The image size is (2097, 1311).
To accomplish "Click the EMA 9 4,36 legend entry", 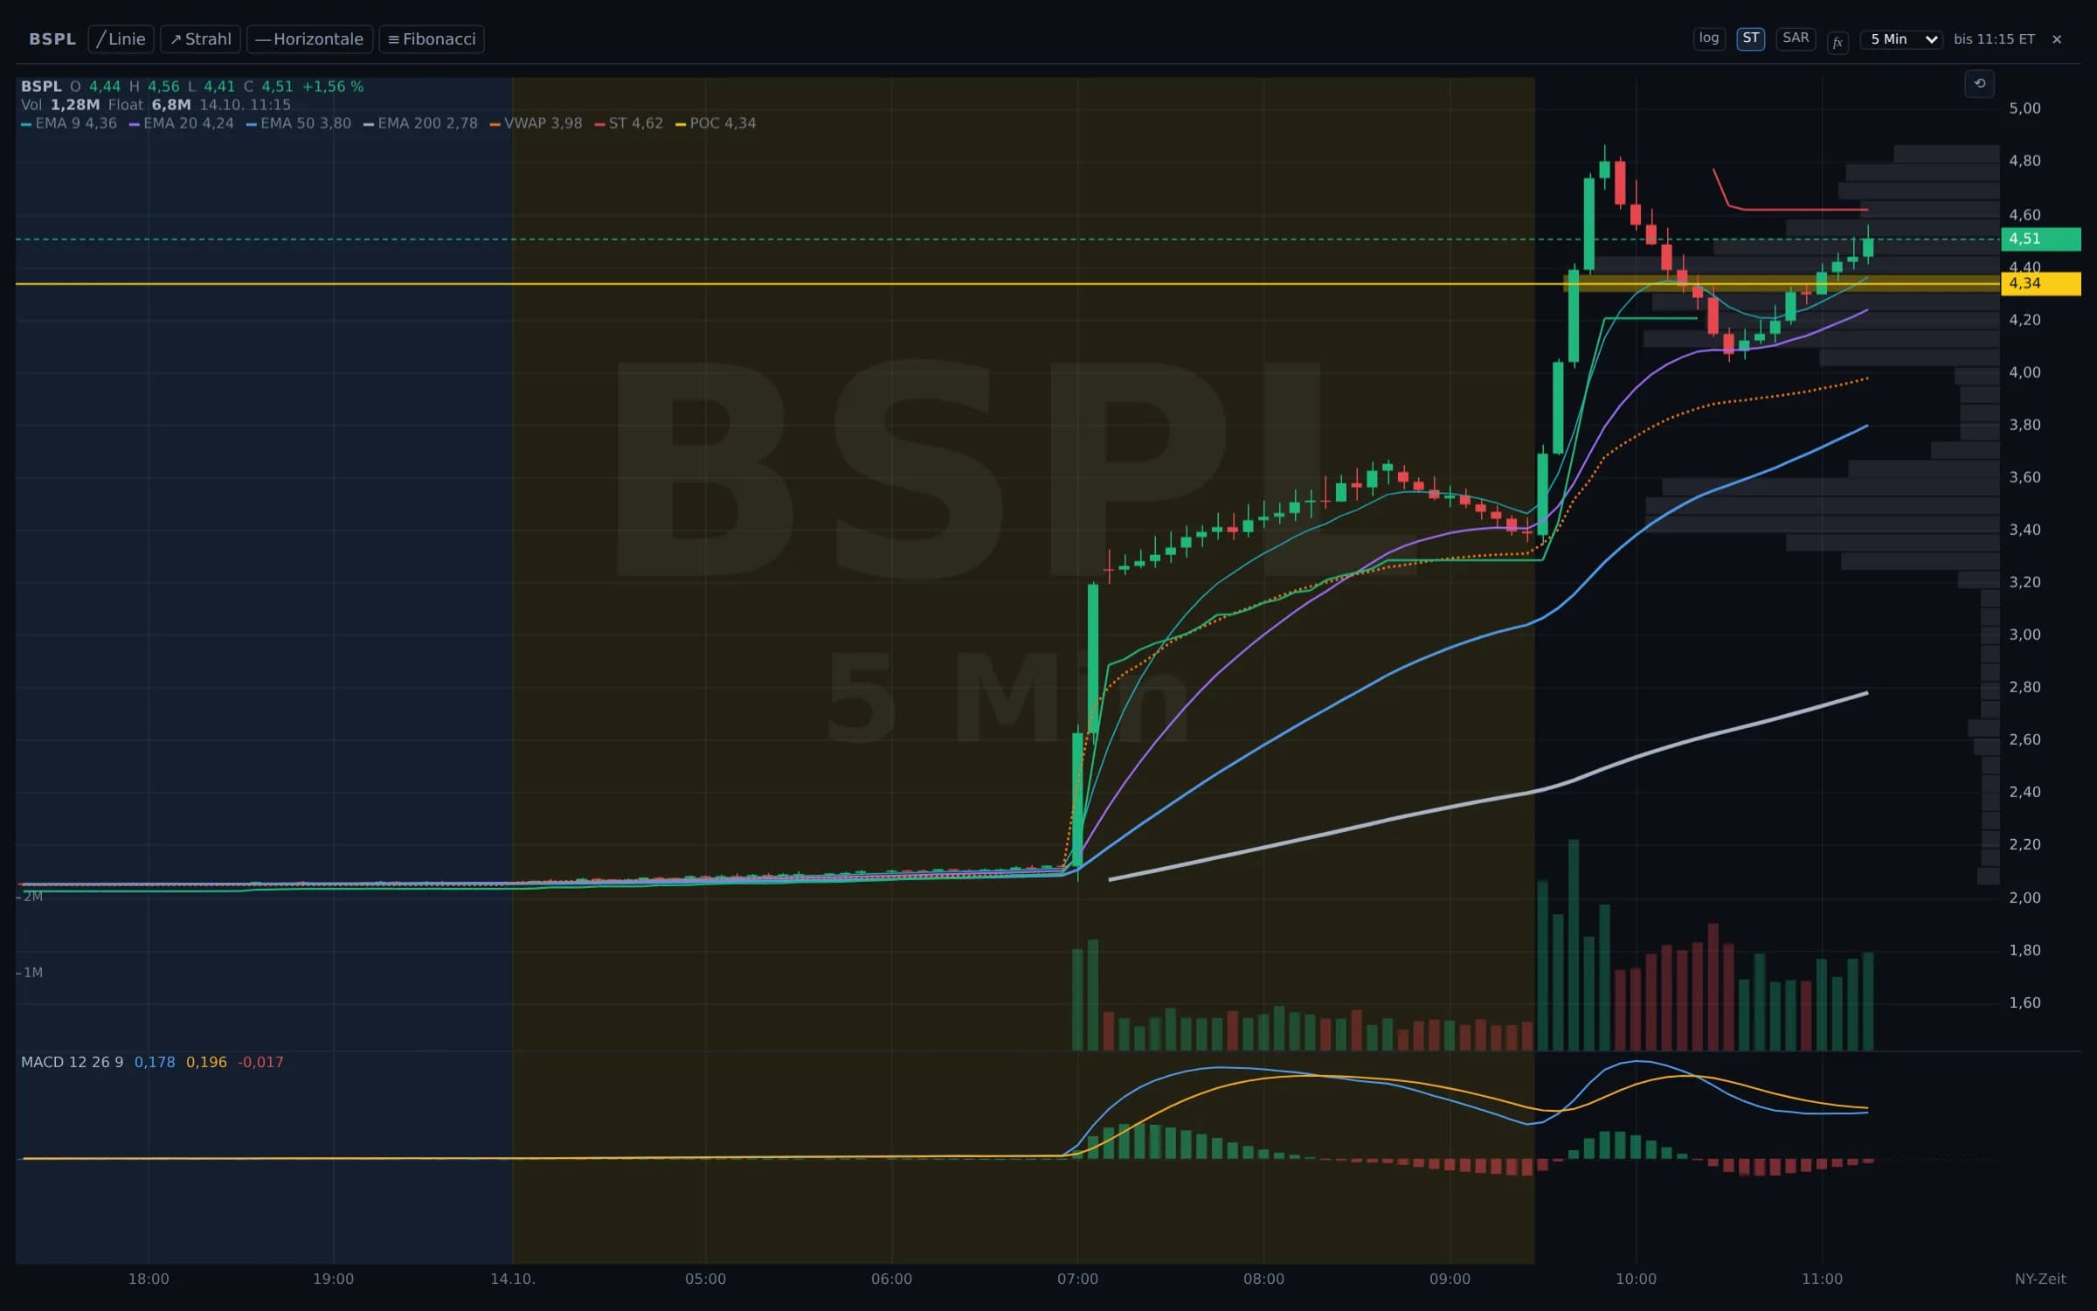I will pos(69,123).
